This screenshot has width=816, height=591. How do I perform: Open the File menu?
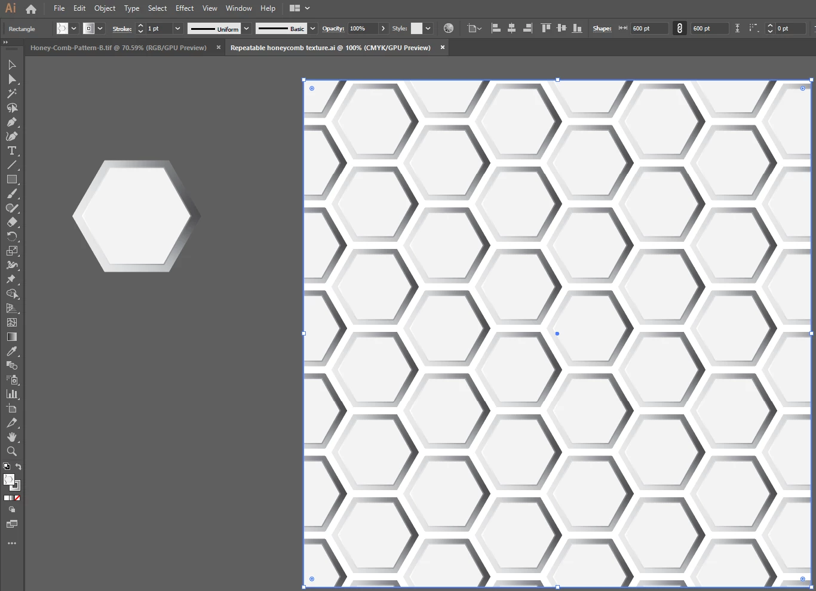click(59, 8)
